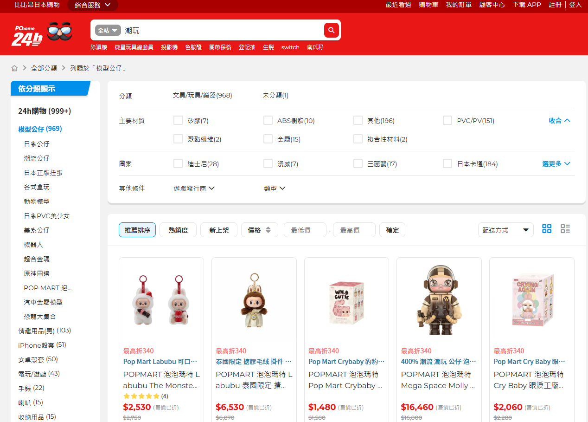588x422 pixels.
Task: Click the red search magnifier button
Action: click(331, 30)
